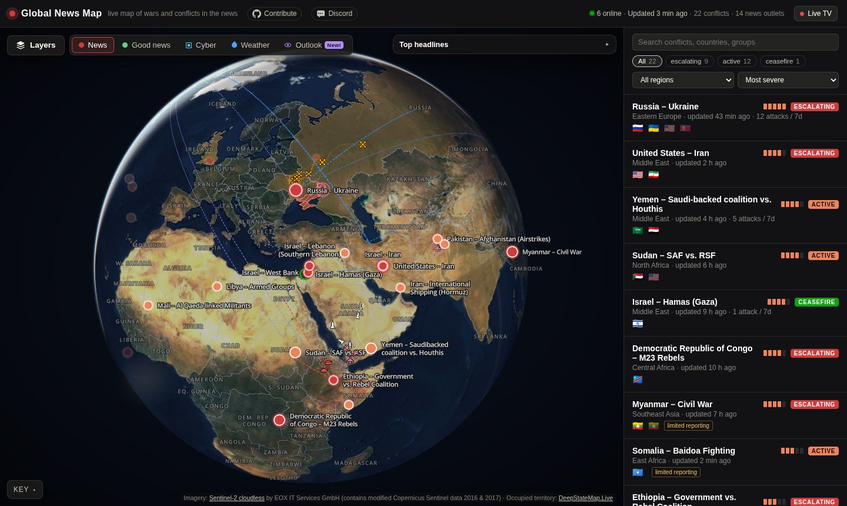Open the Contribute GitHub link
Image resolution: width=847 pixels, height=506 pixels.
click(274, 14)
